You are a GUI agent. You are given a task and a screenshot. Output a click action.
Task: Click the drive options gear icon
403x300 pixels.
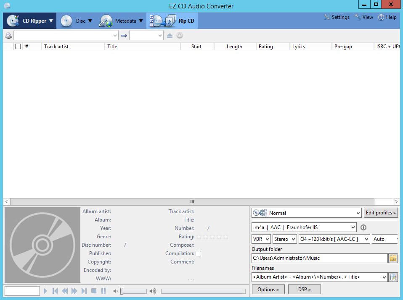pyautogui.click(x=180, y=35)
